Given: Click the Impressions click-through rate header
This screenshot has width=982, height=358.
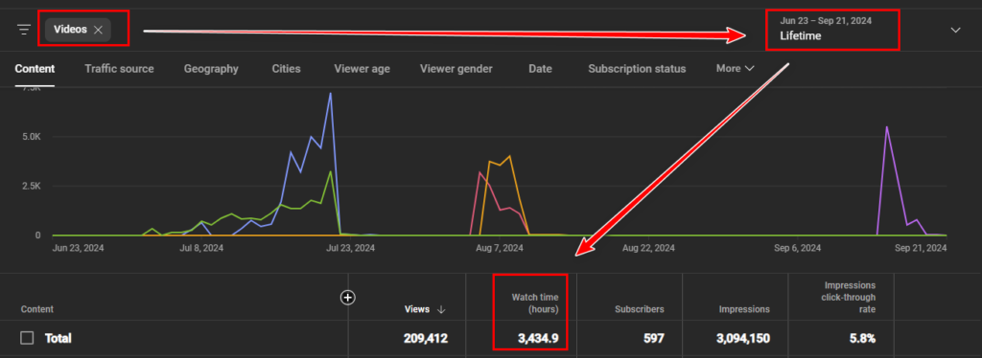Looking at the screenshot, I should (850, 297).
